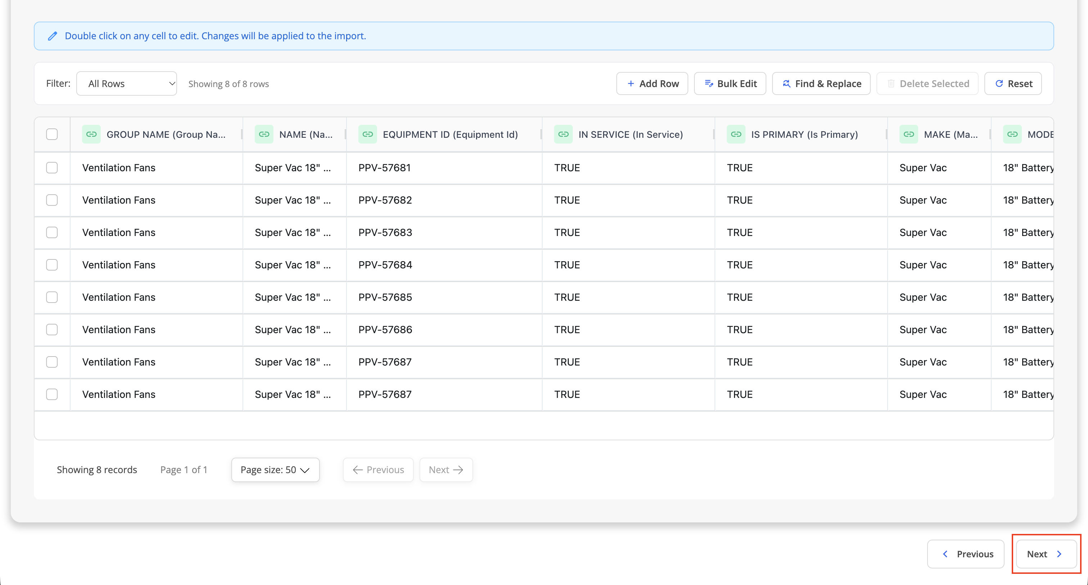Click the link icon beside IN SERVICE header
Viewport: 1088px width, 585px height.
(x=563, y=134)
